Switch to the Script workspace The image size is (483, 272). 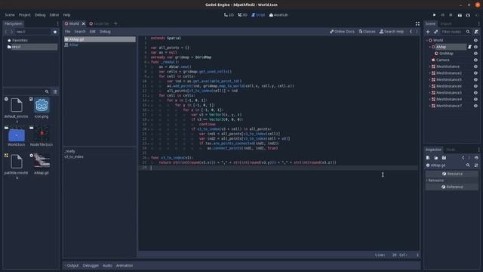coord(258,15)
